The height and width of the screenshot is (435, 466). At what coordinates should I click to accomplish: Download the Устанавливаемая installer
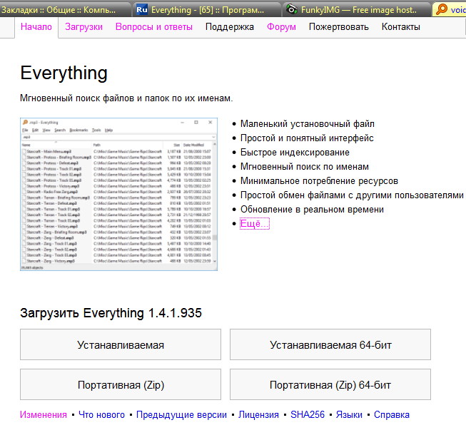[x=121, y=344]
